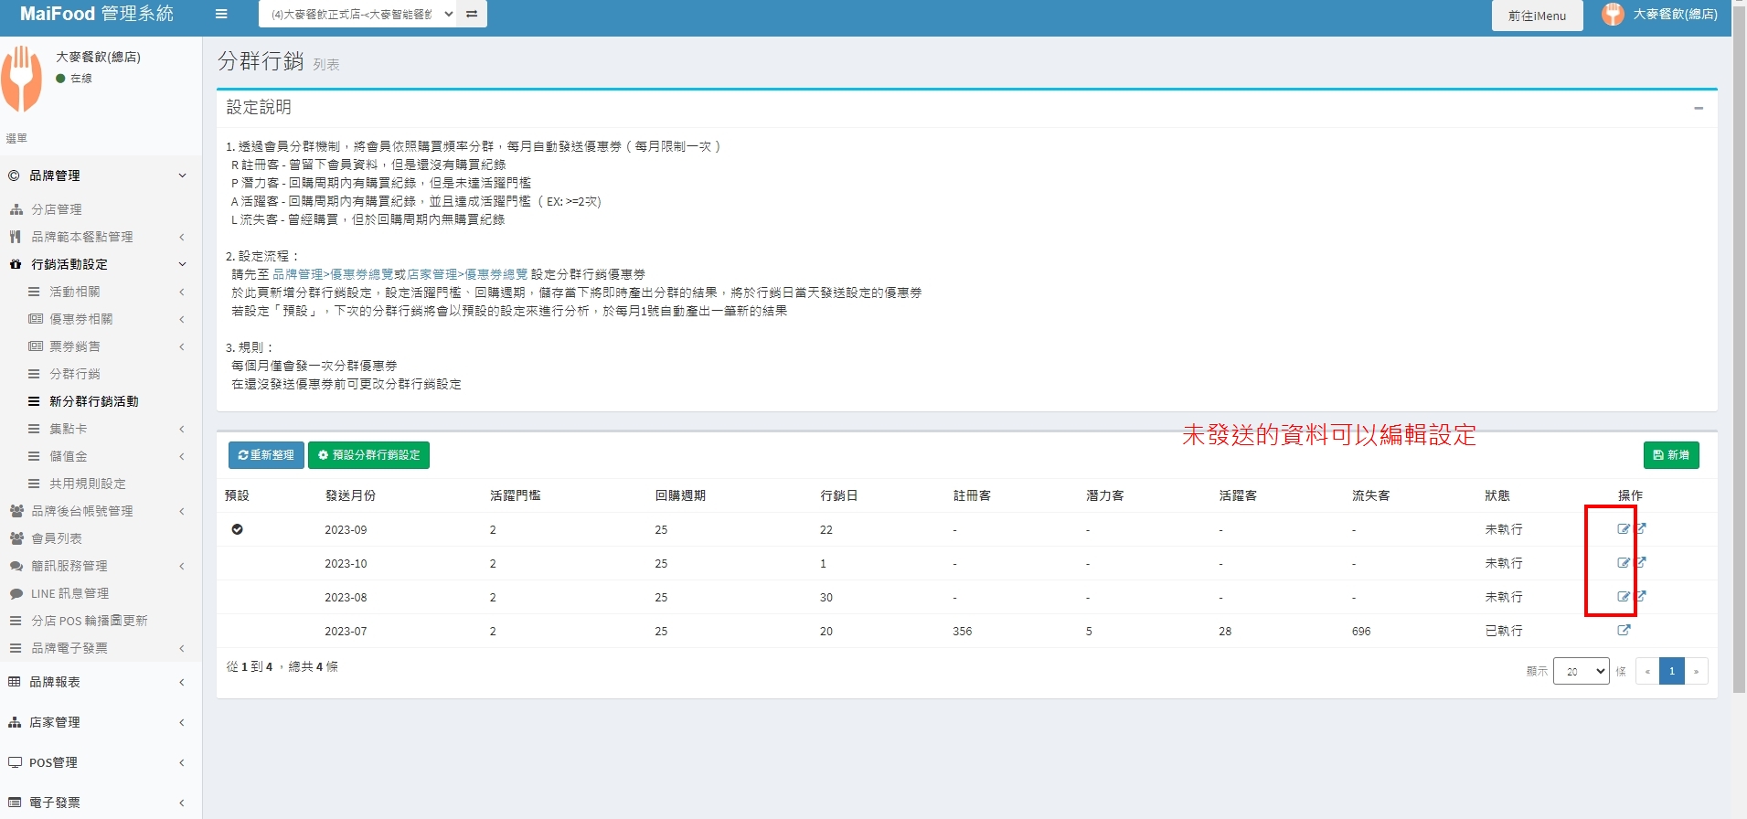Click the green 新增 button
This screenshot has width=1747, height=819.
coord(1670,455)
